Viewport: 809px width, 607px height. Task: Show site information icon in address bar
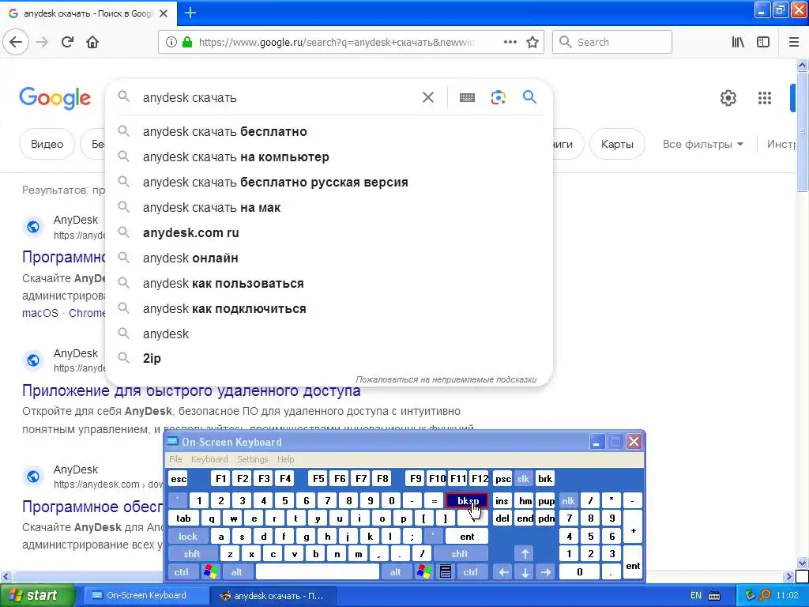[x=171, y=43]
